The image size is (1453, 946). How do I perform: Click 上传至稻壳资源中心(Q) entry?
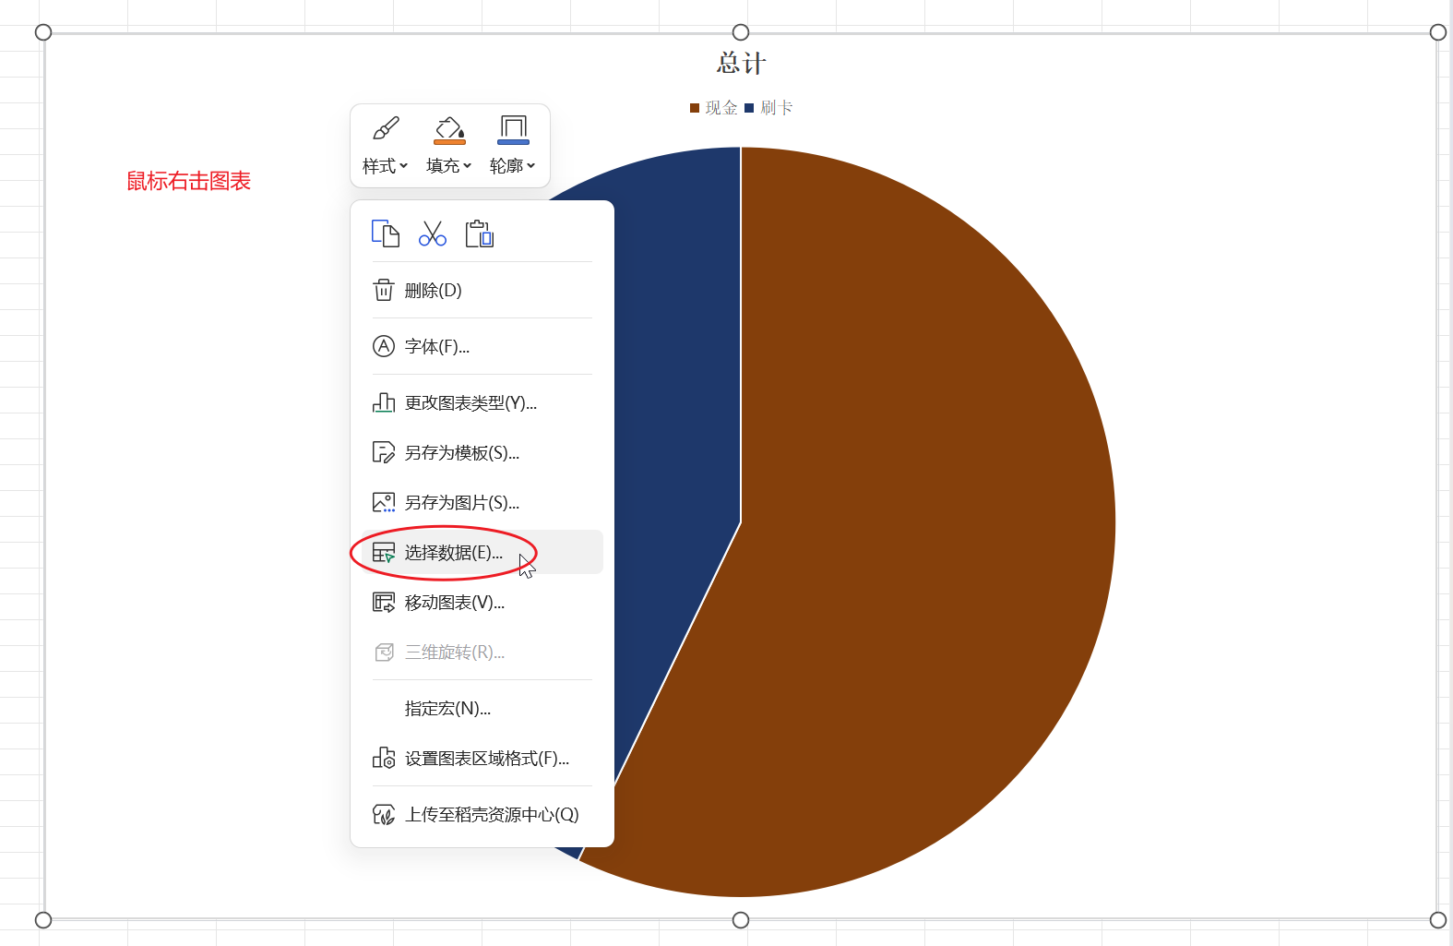482,815
